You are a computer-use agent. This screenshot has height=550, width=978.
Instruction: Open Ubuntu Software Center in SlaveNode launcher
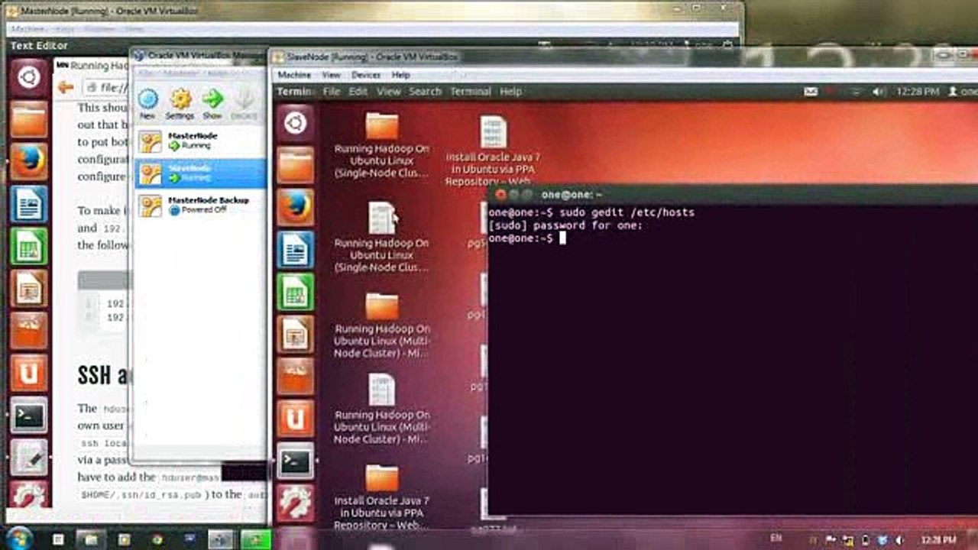click(x=295, y=376)
